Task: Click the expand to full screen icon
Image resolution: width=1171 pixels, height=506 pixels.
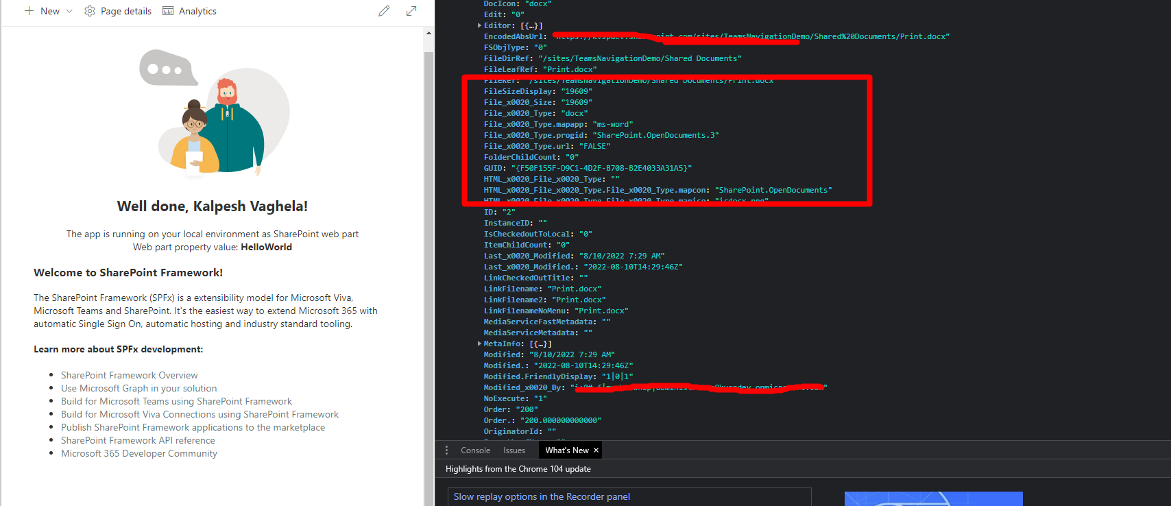Action: (411, 11)
